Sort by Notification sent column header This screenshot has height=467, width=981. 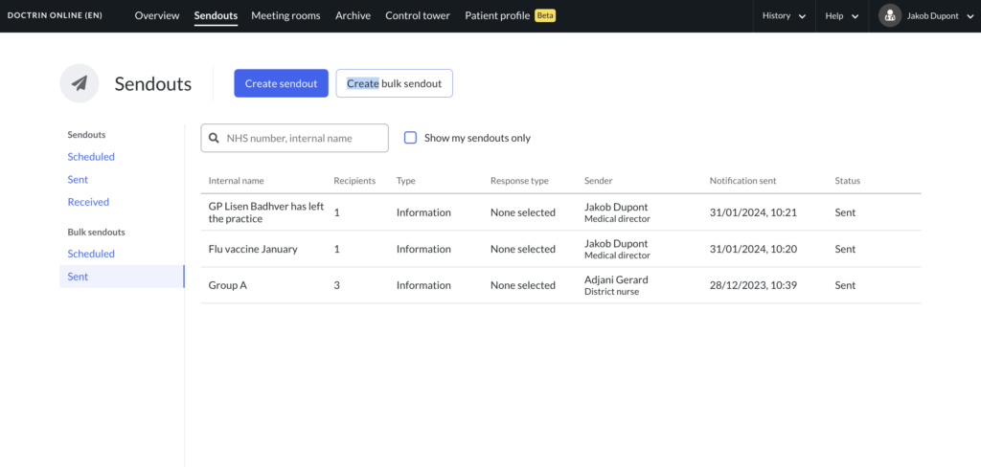pos(742,181)
